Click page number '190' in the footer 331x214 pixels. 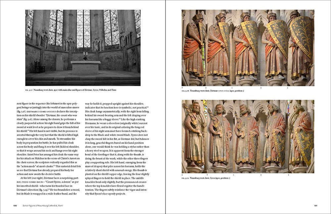[x=15, y=205]
